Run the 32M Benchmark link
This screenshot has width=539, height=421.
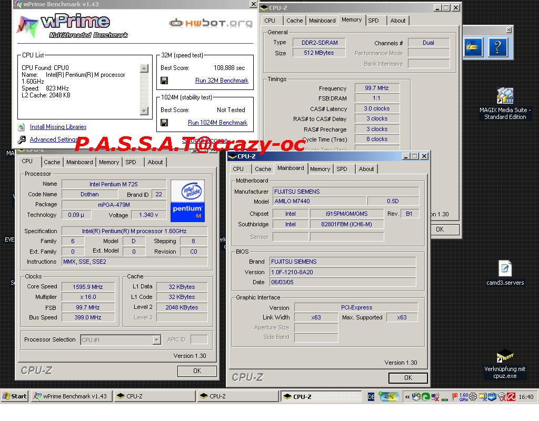(222, 81)
